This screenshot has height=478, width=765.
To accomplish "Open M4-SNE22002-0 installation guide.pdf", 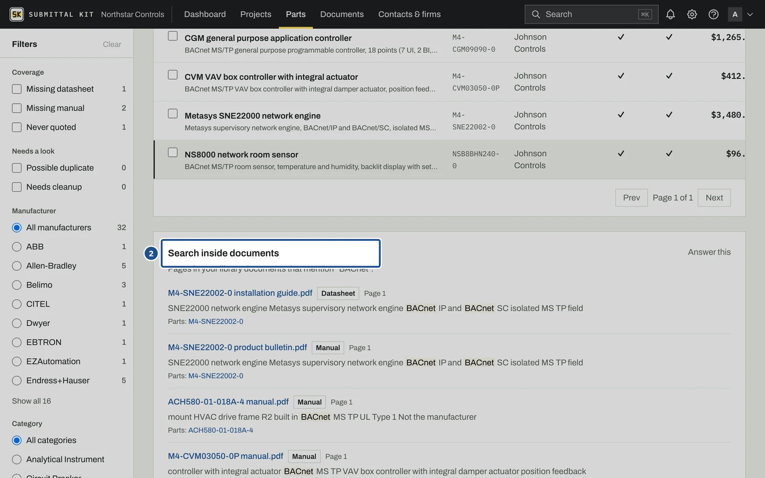I will point(240,293).
